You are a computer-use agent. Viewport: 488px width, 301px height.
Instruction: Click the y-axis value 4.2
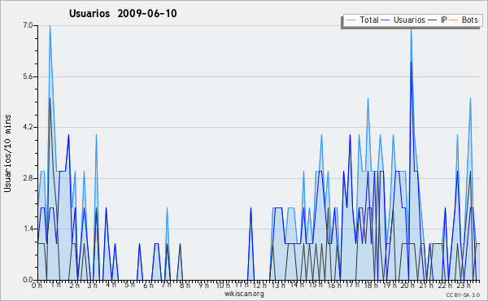tap(28, 127)
